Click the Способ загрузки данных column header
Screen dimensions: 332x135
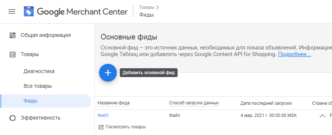pyautogui.click(x=194, y=103)
